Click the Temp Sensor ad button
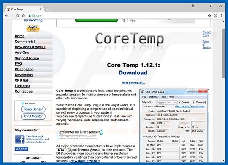This screenshot has height=165, width=228. pyautogui.click(x=33, y=109)
